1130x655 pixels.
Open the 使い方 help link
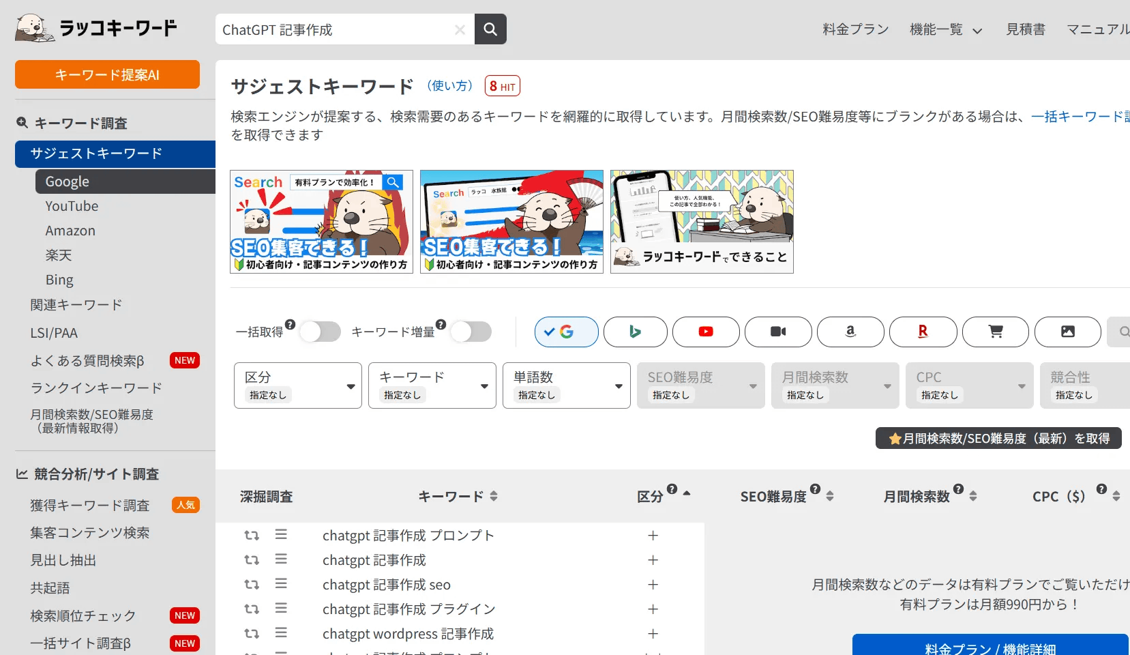pos(449,86)
